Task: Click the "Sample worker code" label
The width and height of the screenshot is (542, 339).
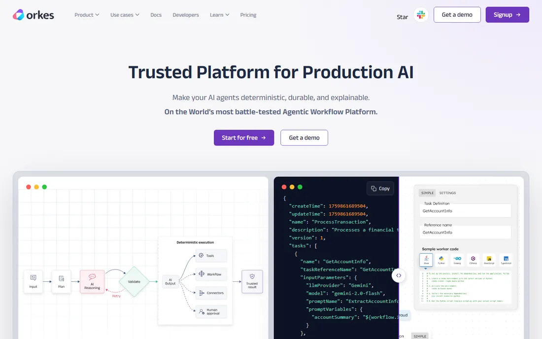Action: tap(440, 249)
